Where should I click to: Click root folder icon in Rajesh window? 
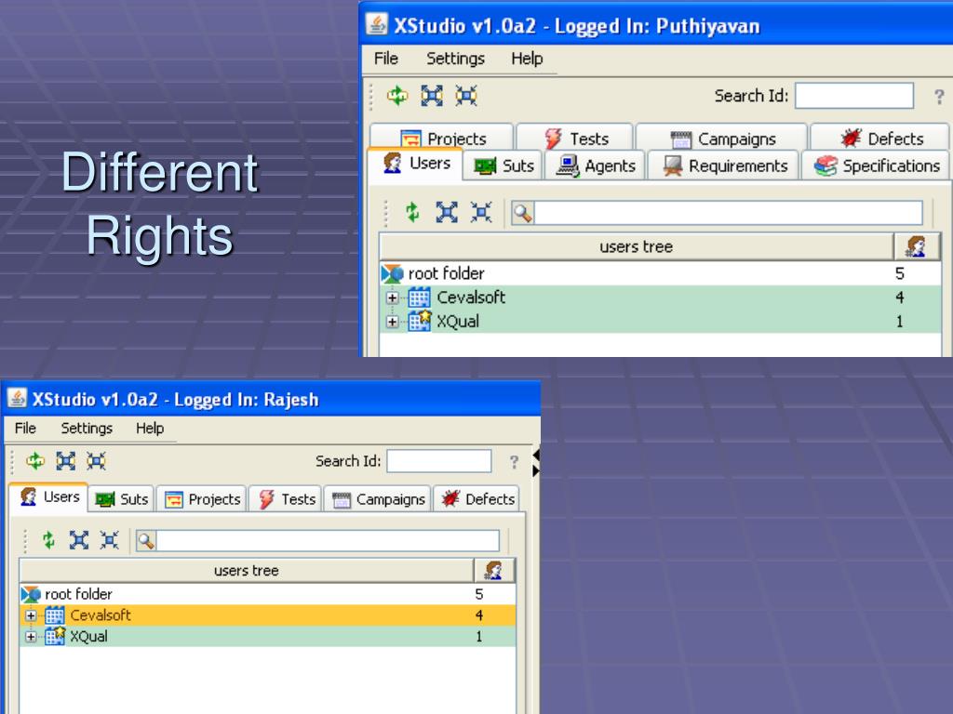(x=31, y=594)
